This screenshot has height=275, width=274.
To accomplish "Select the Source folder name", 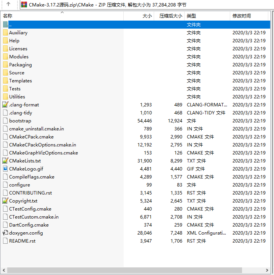I will point(17,72).
